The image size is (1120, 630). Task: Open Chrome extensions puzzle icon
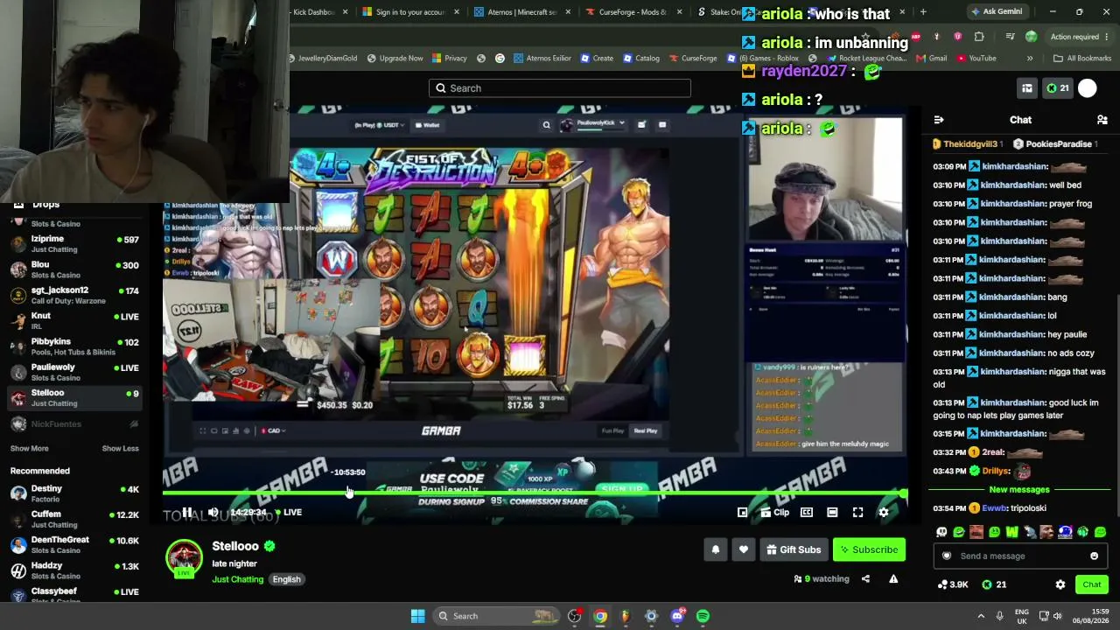coord(979,37)
